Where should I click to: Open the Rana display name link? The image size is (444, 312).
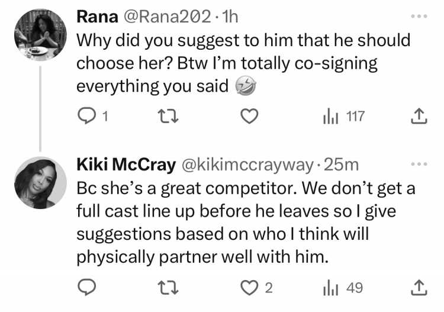[x=97, y=17]
